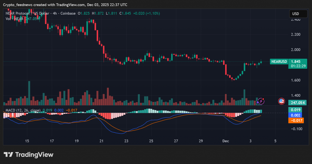Click the current price 1.845 countdown label
Viewport: 312px width, 164px height.
coord(297,64)
